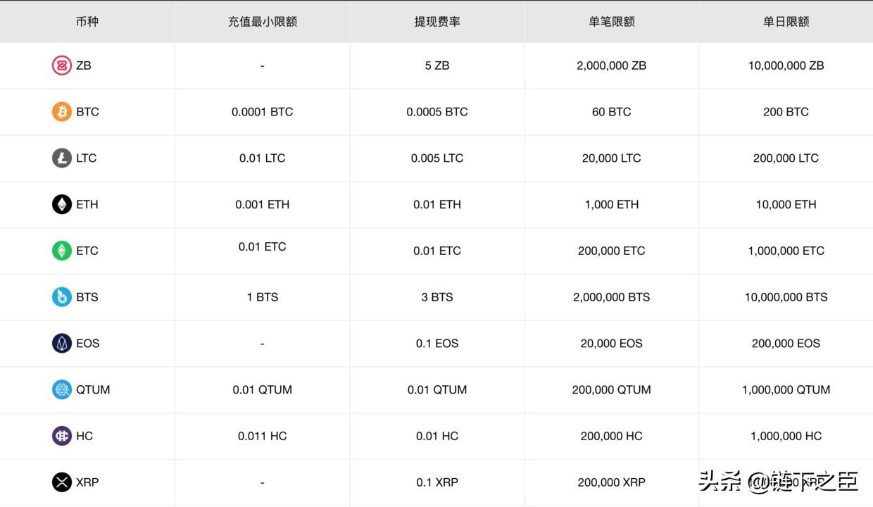Viewport: 873px width, 507px height.
Task: Select the 200,000 LTC daily limit cell
Action: pos(786,158)
